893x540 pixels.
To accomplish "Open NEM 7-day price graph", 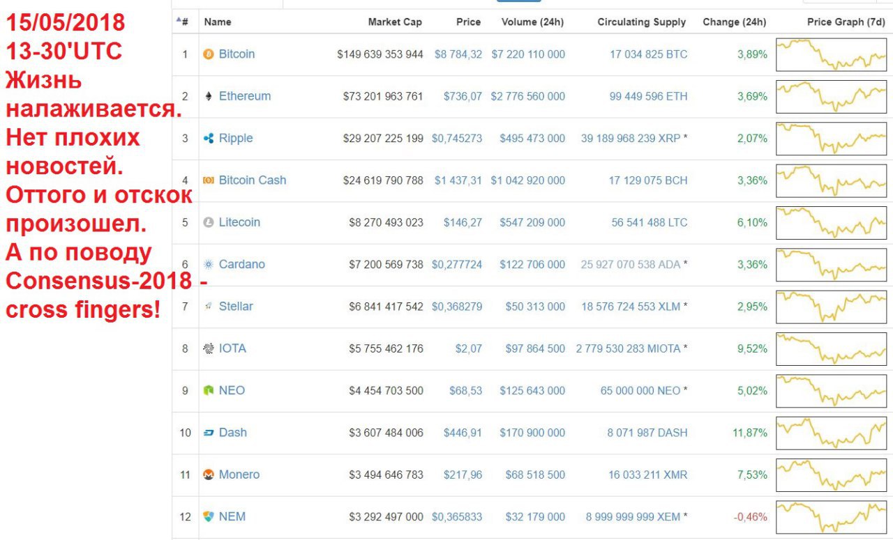I will (x=832, y=517).
